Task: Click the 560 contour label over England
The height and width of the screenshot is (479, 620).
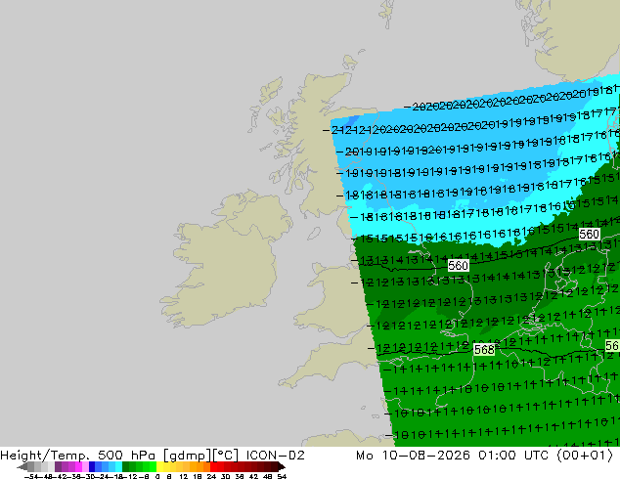Action: pyautogui.click(x=459, y=266)
